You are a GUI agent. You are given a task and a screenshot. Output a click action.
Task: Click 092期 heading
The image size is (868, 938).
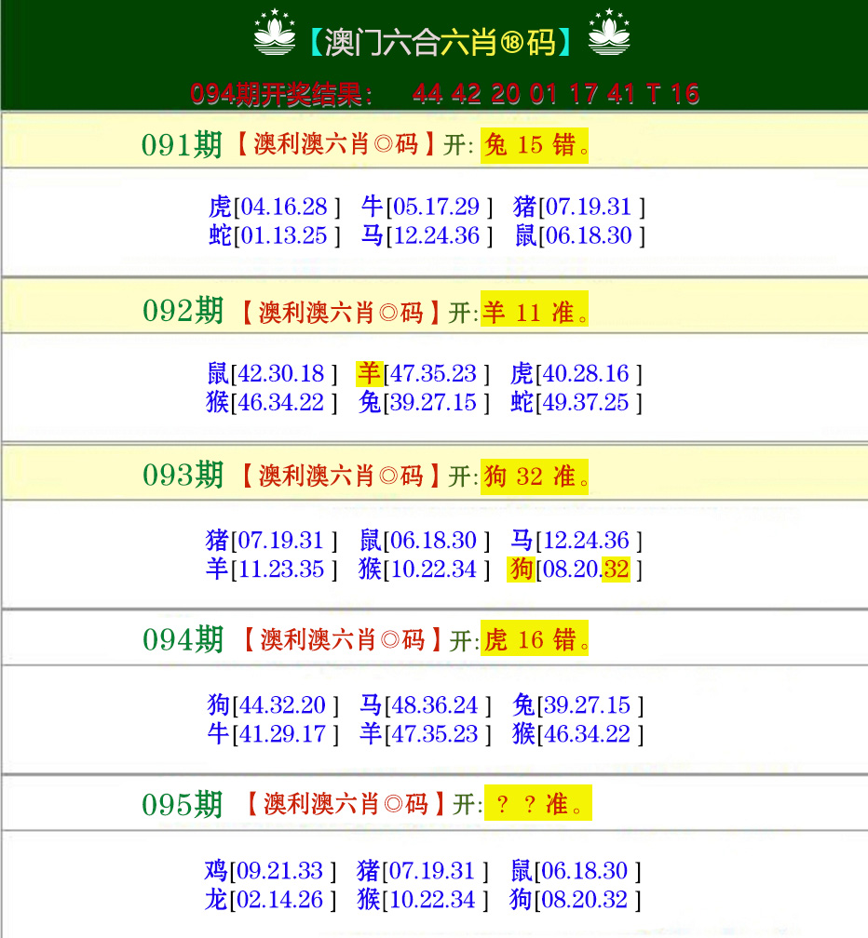coord(183,311)
